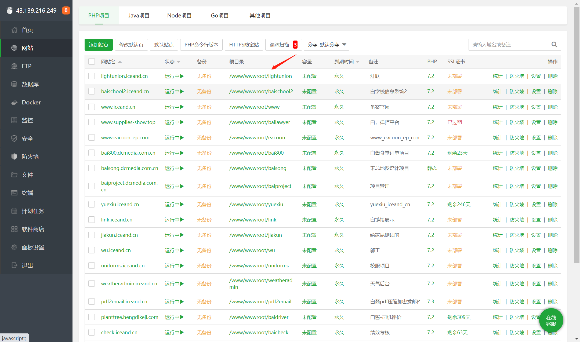Expand the 到期时间 column sort arrow

(x=358, y=62)
